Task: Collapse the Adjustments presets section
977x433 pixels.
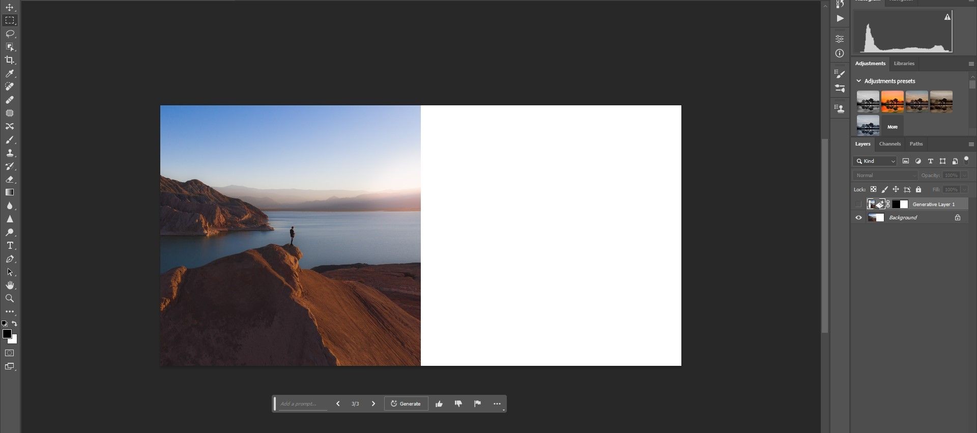Action: pos(859,81)
